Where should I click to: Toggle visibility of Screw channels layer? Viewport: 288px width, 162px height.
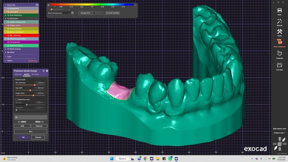(8, 29)
